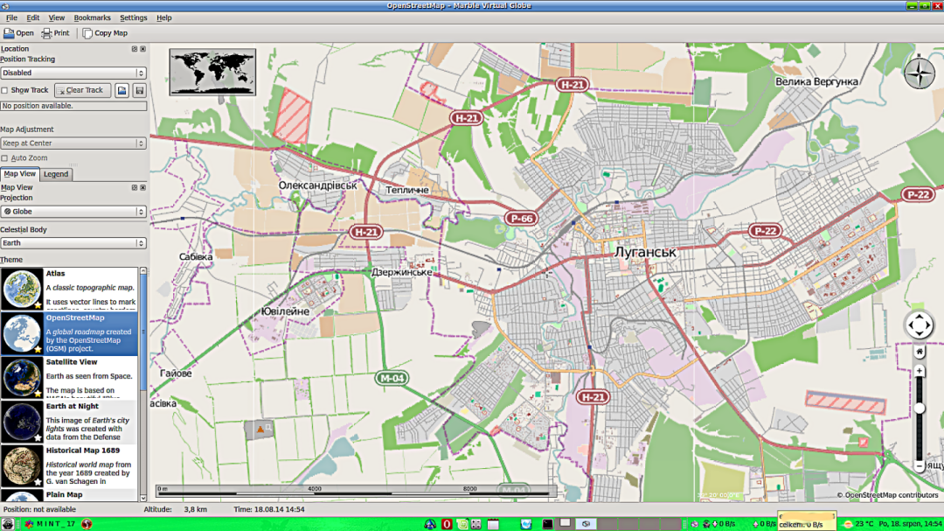Click the Copy Map toolbar button
The image size is (944, 531).
[x=106, y=33]
